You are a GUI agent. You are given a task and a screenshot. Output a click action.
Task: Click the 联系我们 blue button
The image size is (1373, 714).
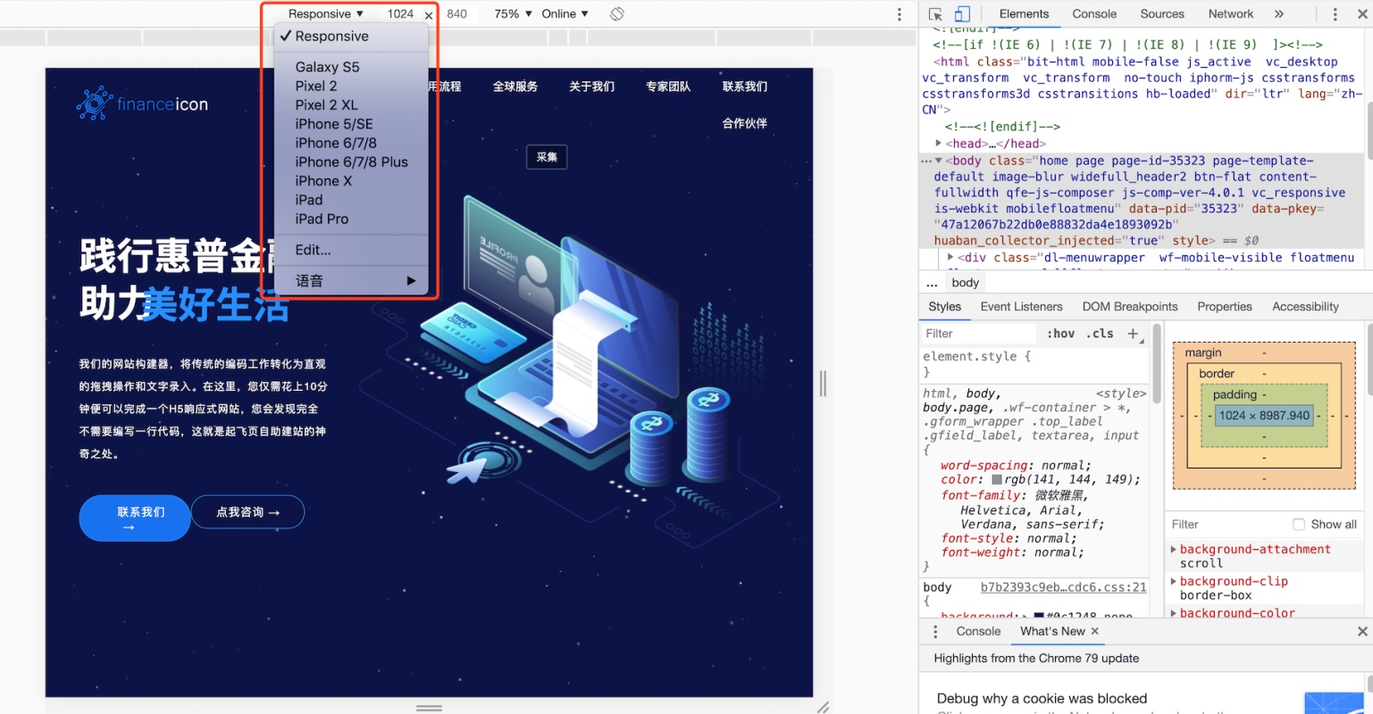coord(135,519)
